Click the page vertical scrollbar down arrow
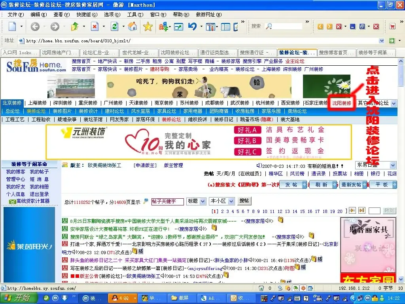This screenshot has height=304, width=405. (x=401, y=279)
